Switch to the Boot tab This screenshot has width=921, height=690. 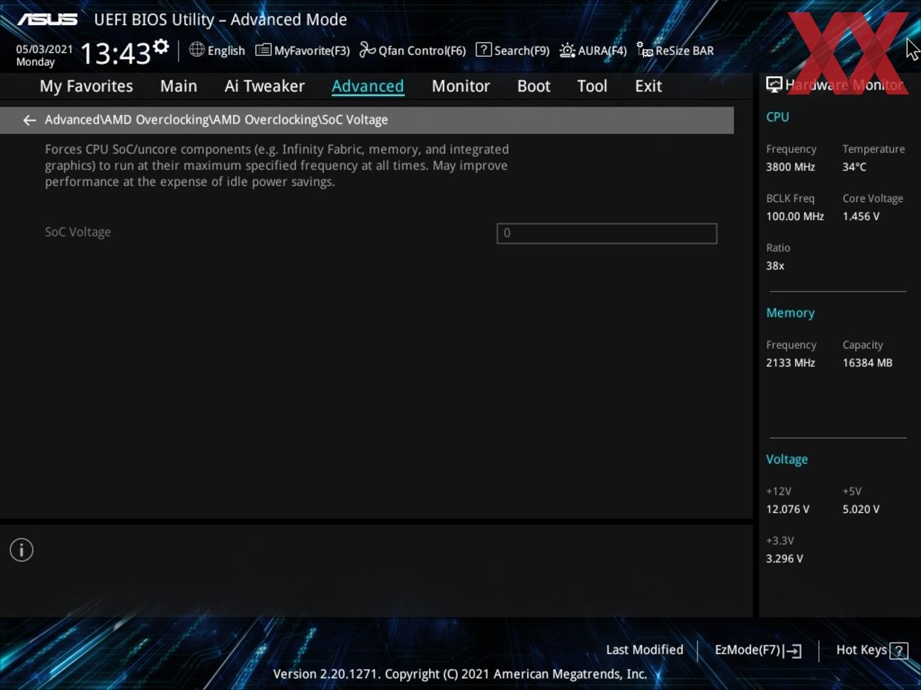534,86
